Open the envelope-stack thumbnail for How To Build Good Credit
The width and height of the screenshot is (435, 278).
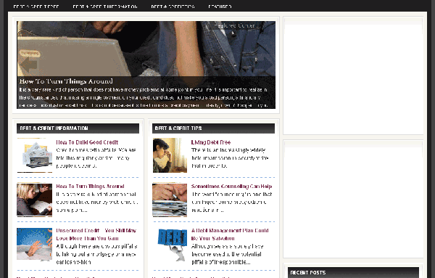34,155
